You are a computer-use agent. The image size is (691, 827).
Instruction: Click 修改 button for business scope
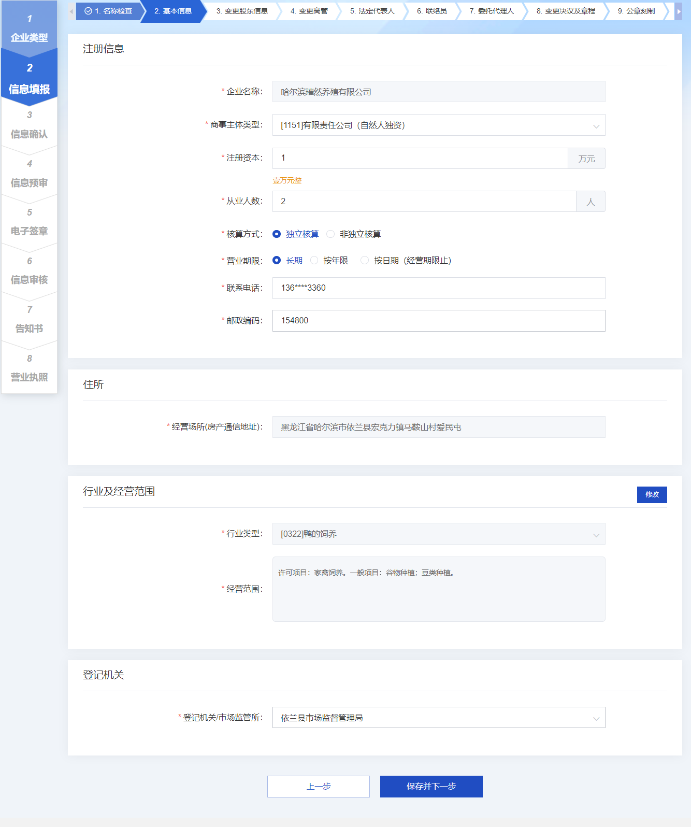coord(652,495)
